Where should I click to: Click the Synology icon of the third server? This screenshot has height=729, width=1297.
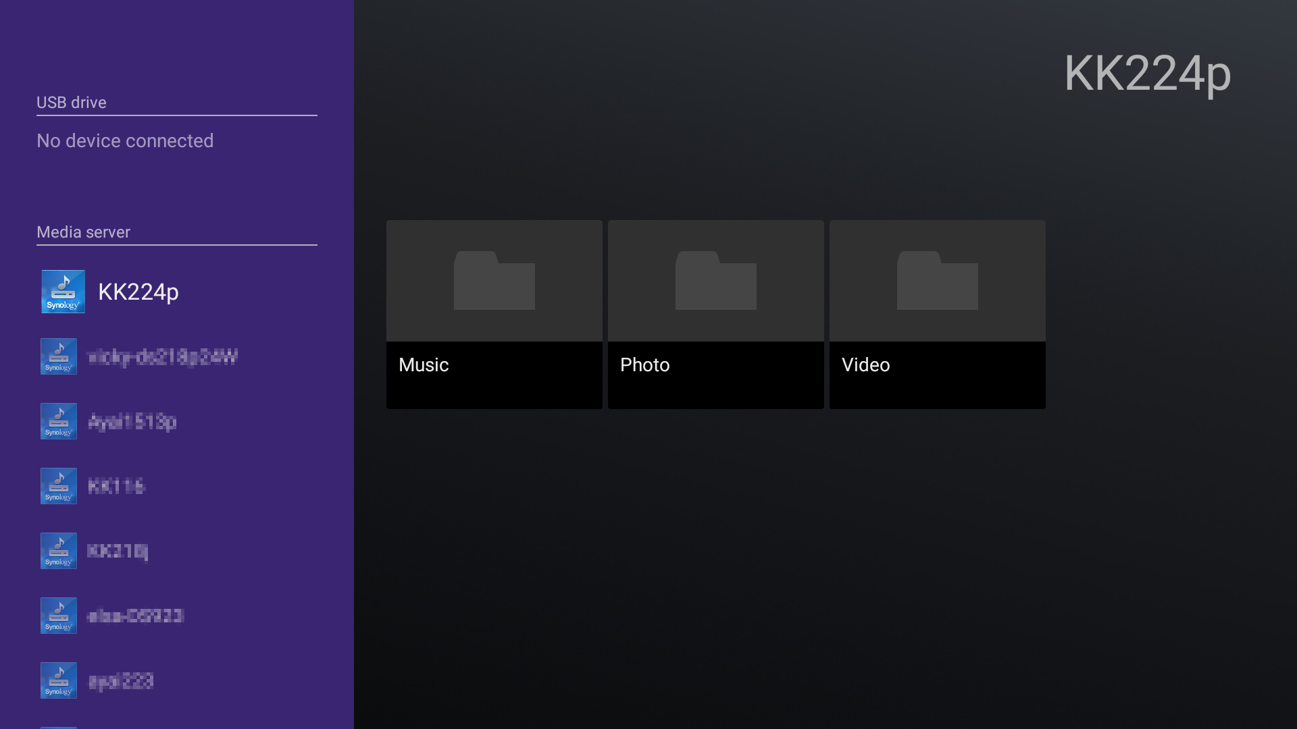[x=59, y=421]
